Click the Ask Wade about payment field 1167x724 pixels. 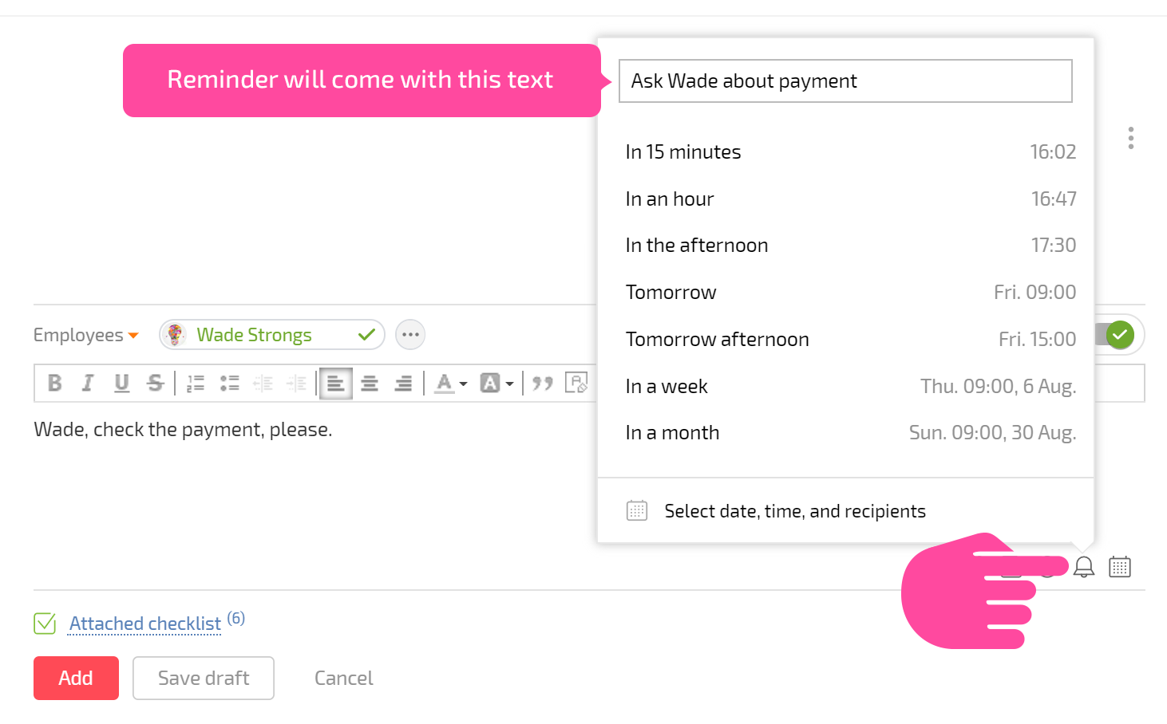pos(845,81)
